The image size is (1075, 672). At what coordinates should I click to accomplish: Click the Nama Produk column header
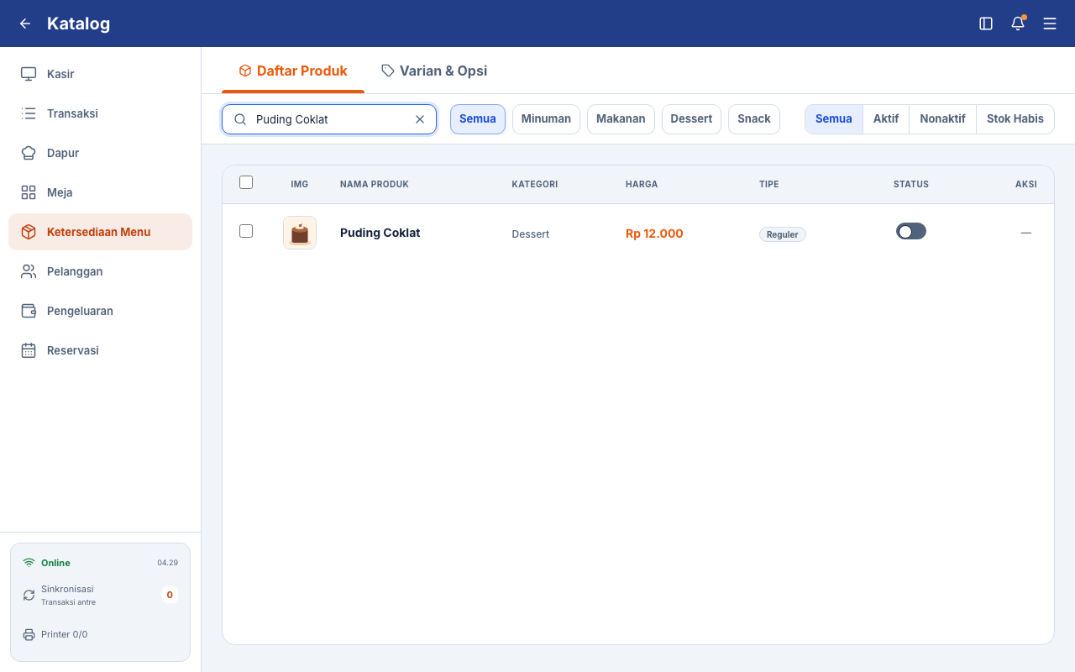point(375,184)
